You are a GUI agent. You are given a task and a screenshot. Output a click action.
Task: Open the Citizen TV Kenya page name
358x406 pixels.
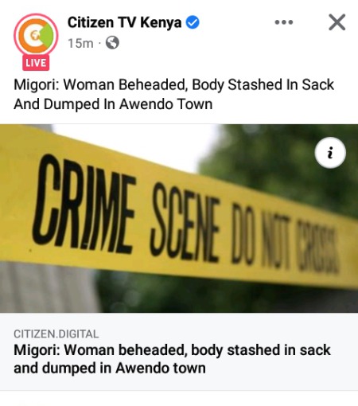tap(124, 22)
